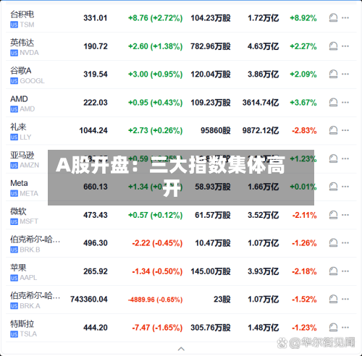Viewport: 362px width, 356px height.
Task: Open the three-dot menu for AAPL
Action: coord(345,271)
